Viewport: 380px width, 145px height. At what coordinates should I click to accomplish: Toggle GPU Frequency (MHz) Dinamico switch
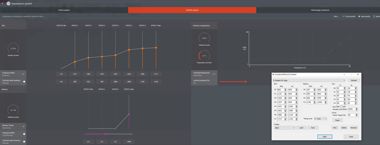point(23,74)
